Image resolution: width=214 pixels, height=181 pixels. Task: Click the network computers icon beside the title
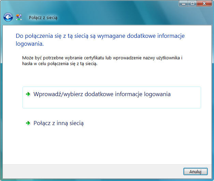[19, 17]
